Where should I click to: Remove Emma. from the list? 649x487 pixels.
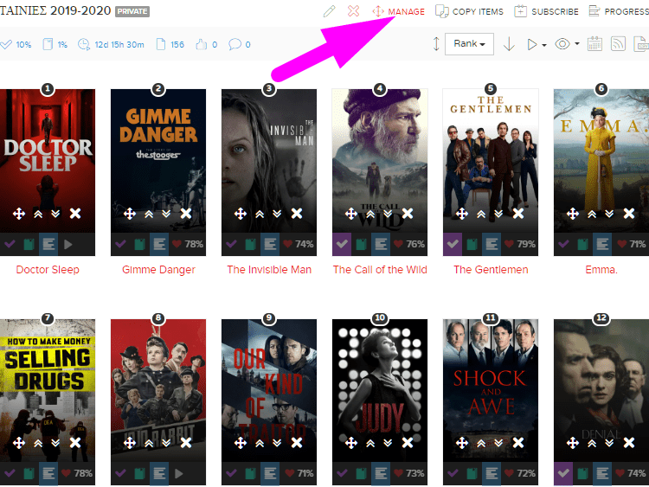coord(629,214)
